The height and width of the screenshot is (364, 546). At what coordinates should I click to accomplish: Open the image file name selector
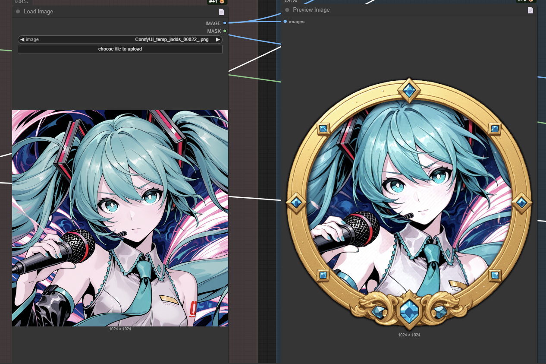(120, 40)
